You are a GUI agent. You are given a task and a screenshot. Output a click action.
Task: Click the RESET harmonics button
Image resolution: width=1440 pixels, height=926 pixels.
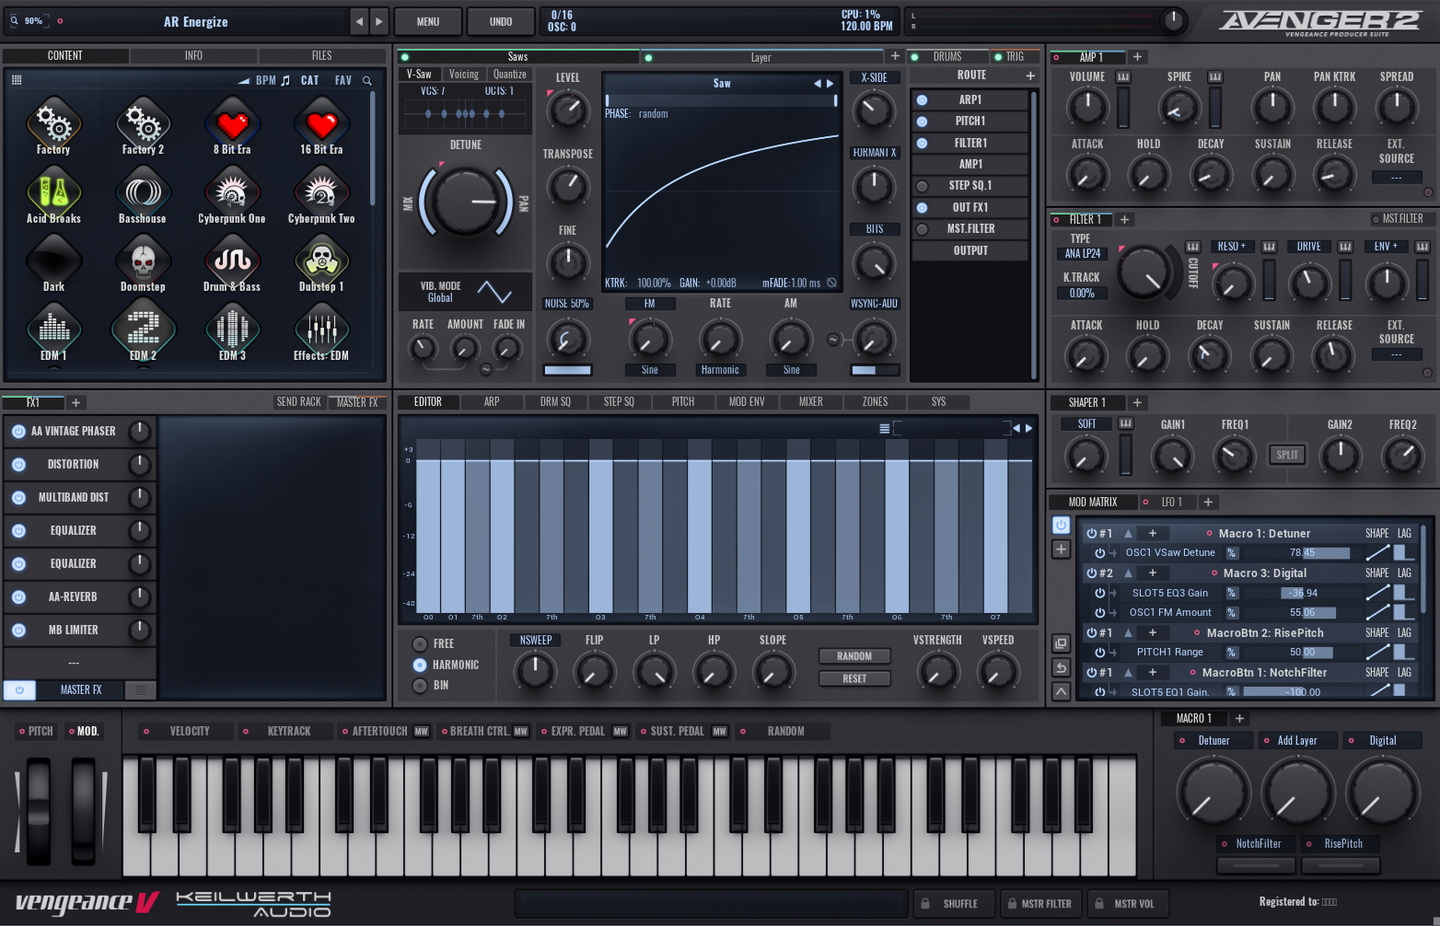[x=854, y=678]
